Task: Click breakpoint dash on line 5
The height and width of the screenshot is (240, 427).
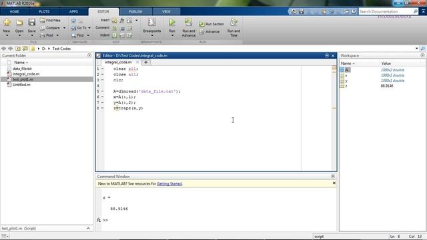Action: tap(103, 91)
